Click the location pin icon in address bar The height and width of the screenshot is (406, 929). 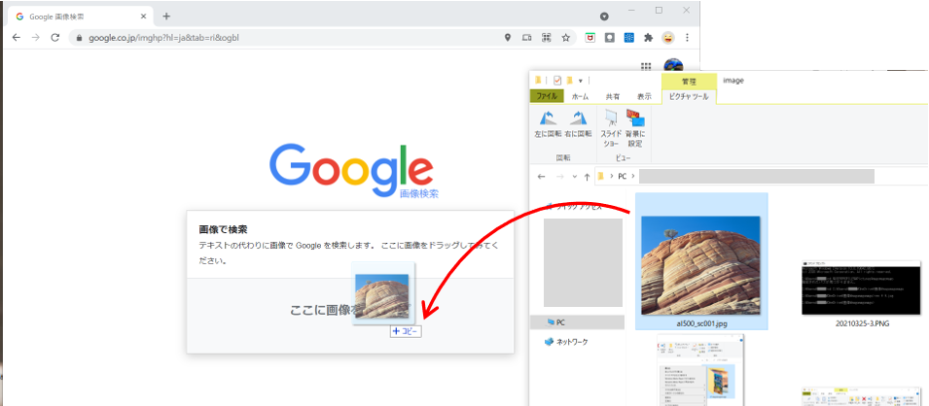pos(507,37)
